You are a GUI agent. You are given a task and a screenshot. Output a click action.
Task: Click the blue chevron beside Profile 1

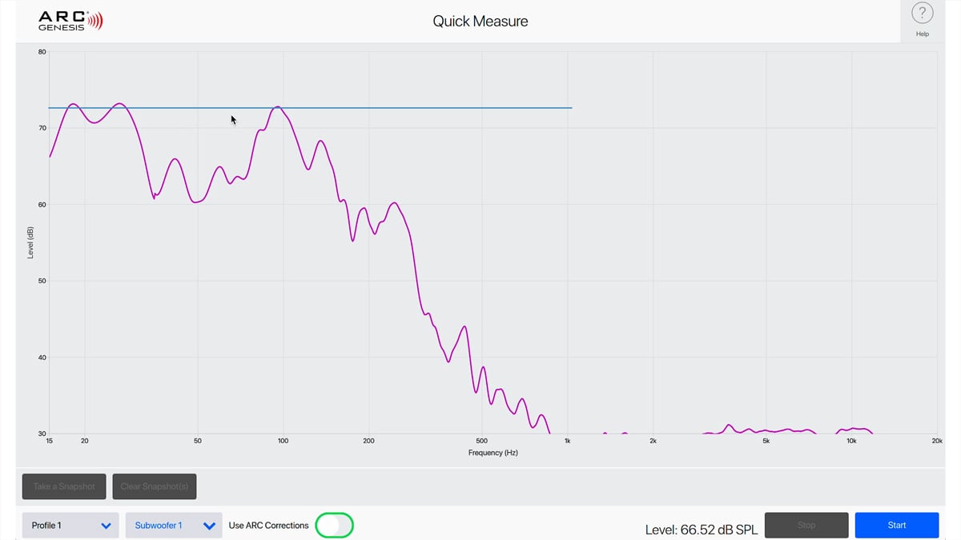point(106,526)
